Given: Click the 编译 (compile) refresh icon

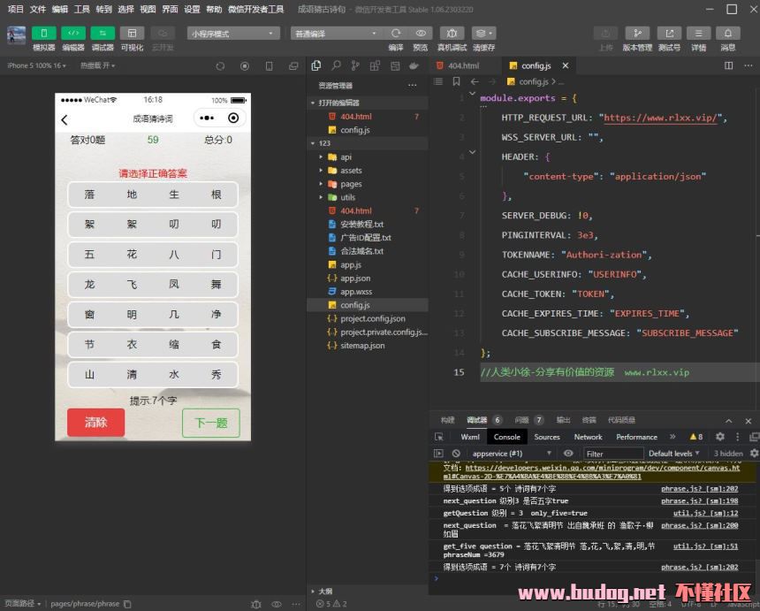Looking at the screenshot, I should (396, 34).
